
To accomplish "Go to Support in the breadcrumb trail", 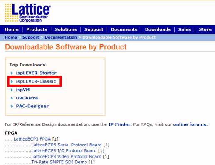I will (31, 37).
